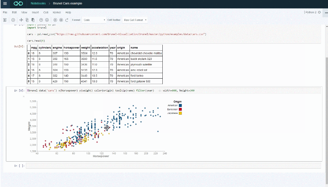This screenshot has width=328, height=187.
Task: Save the notebook with the save icon
Action: pyautogui.click(x=6, y=20)
